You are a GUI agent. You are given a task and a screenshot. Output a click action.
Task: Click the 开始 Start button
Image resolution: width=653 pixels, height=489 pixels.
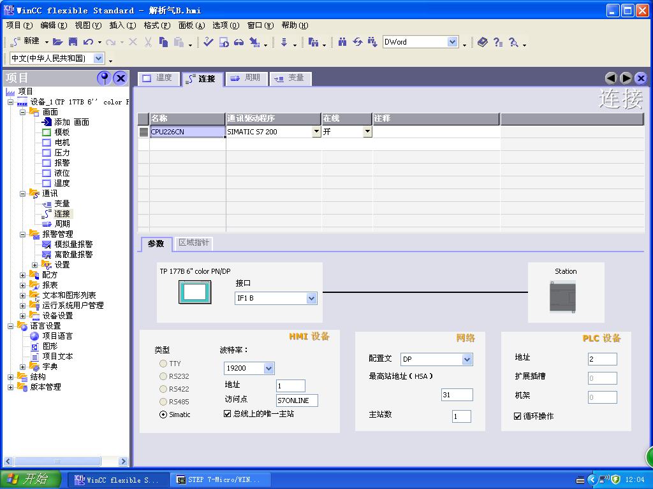pyautogui.click(x=30, y=479)
